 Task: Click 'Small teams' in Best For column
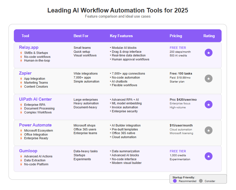pyautogui.click(x=82, y=48)
